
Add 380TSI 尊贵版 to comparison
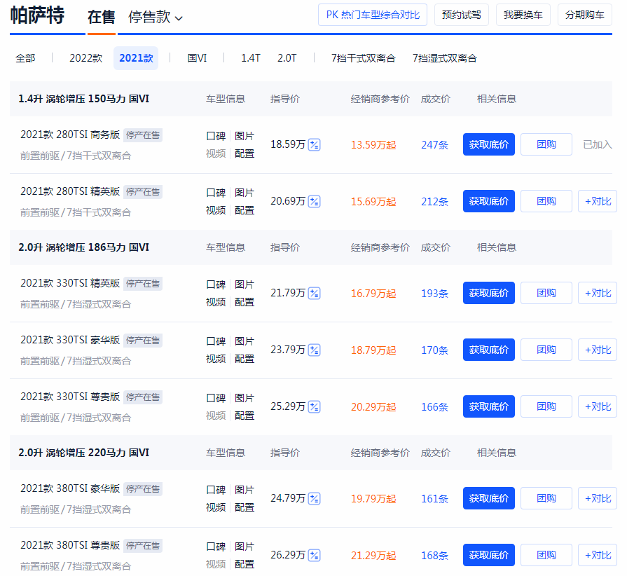point(598,556)
